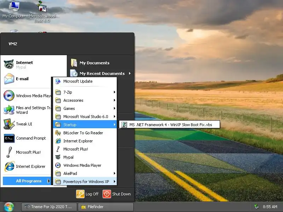Screen dimensions: 283x212
Task: Click the My Recent Documents icon
Action: click(x=74, y=73)
